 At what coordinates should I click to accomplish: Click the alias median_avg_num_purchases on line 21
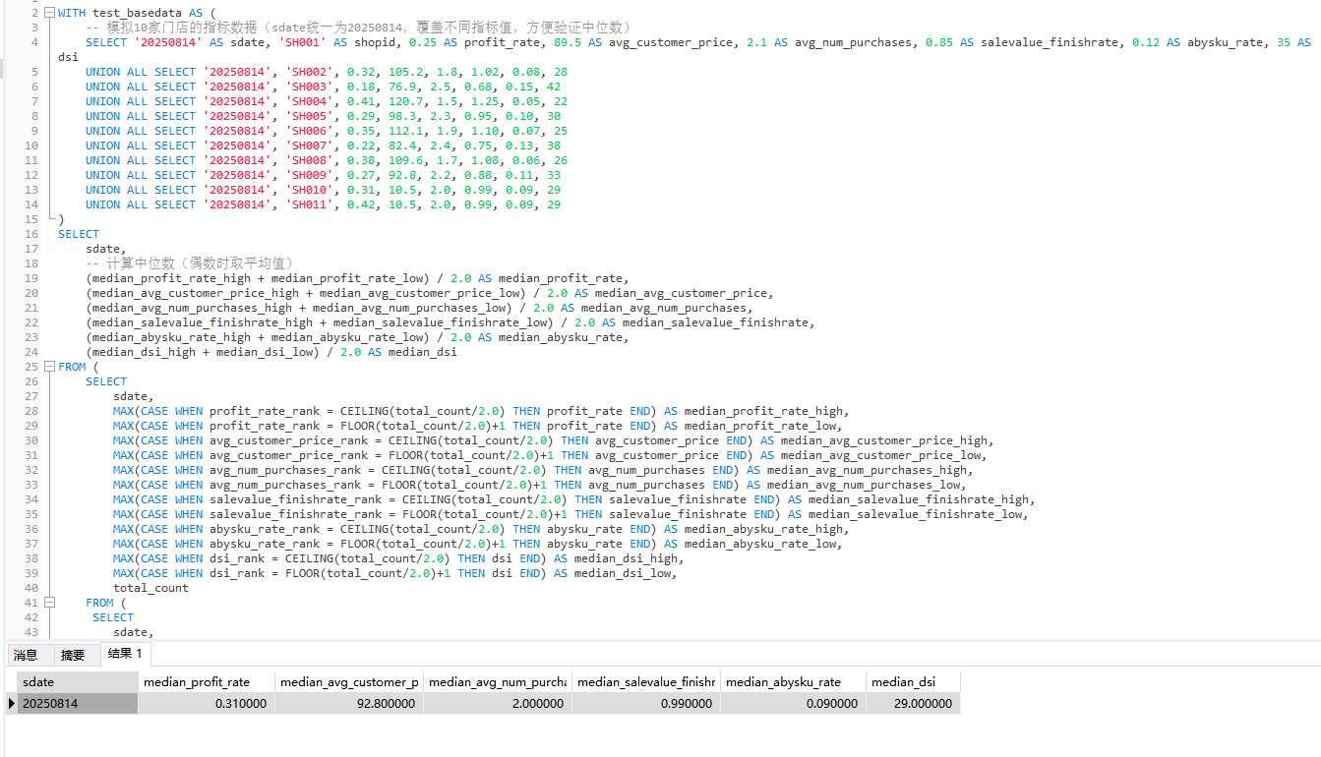pyautogui.click(x=667, y=308)
